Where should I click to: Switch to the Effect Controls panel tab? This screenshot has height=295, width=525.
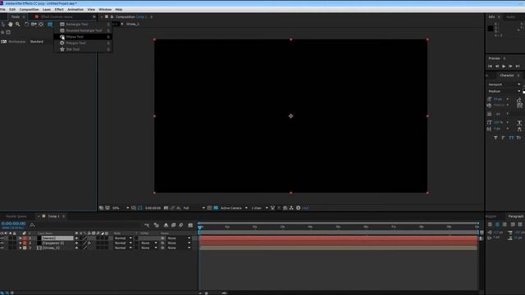click(x=57, y=16)
